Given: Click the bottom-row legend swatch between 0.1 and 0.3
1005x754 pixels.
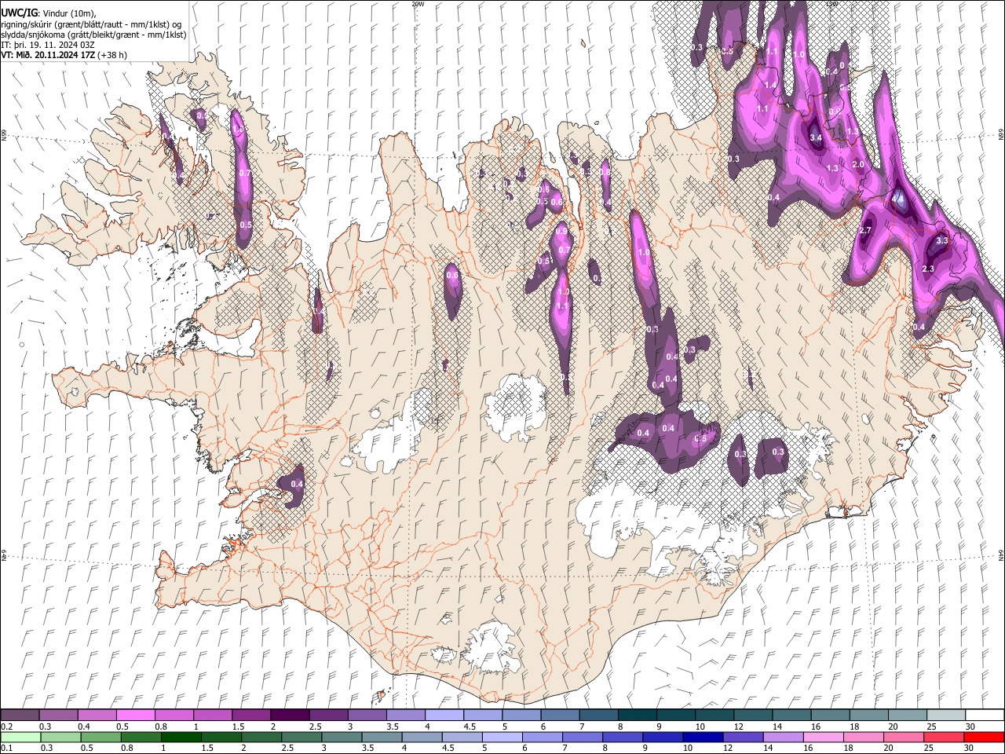Looking at the screenshot, I should click(20, 737).
